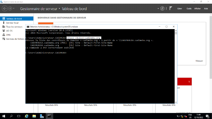Screen dimensions: 212x119
Task: Switch to the Command Prompt taskbar icon
Action: [x=49, y=116]
